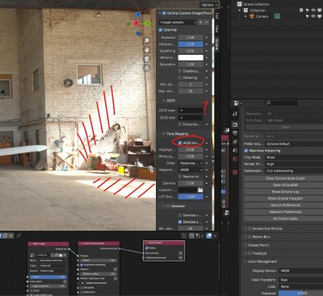Click the White balance color swatch

(191, 57)
